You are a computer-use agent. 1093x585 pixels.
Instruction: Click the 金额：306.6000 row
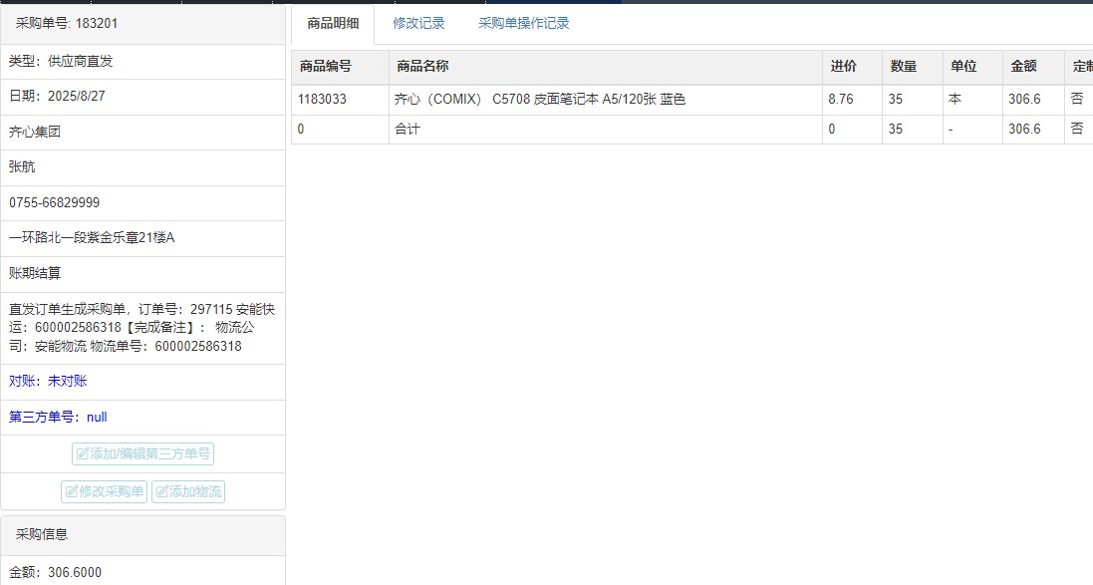click(142, 572)
